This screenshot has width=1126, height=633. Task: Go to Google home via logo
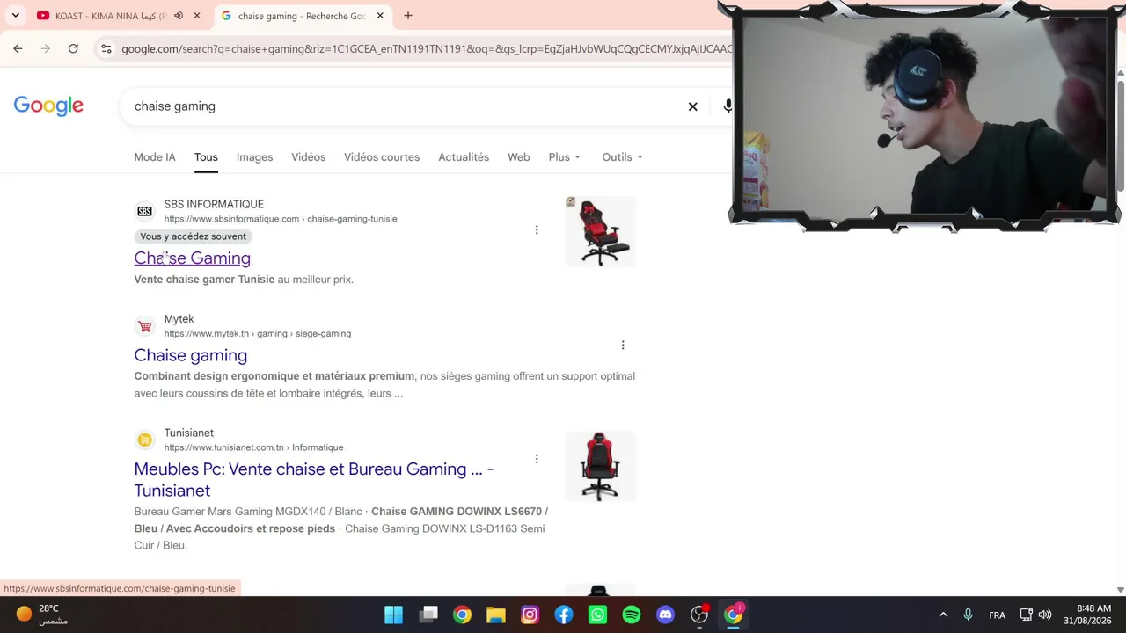pyautogui.click(x=48, y=105)
